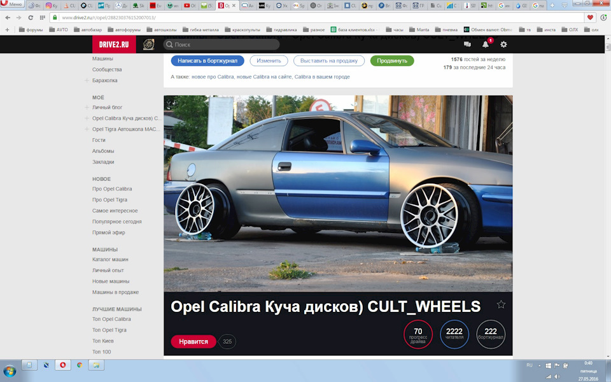
Task: Focus the Поиск search field
Action: (x=221, y=45)
